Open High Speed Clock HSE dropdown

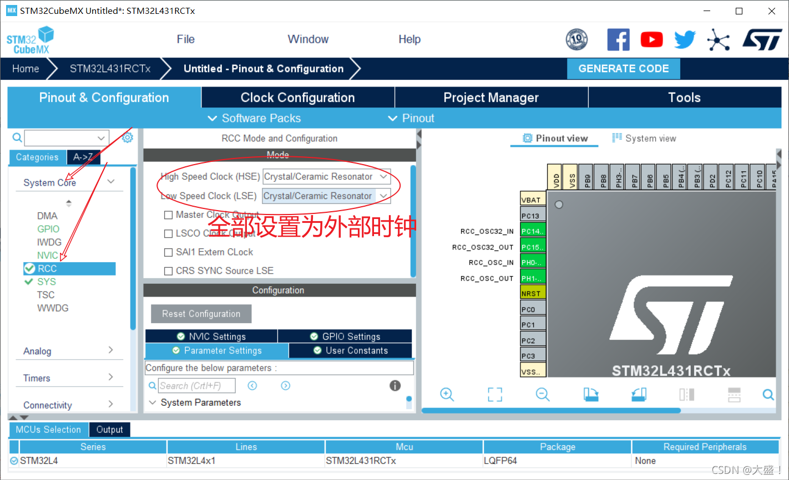[327, 177]
